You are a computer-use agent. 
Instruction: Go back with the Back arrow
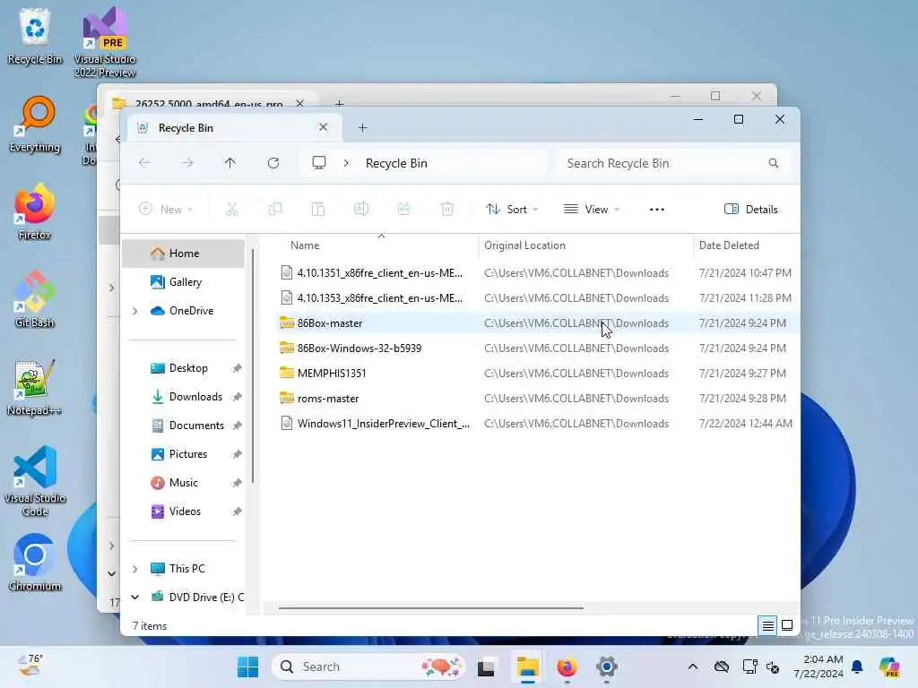tap(144, 163)
